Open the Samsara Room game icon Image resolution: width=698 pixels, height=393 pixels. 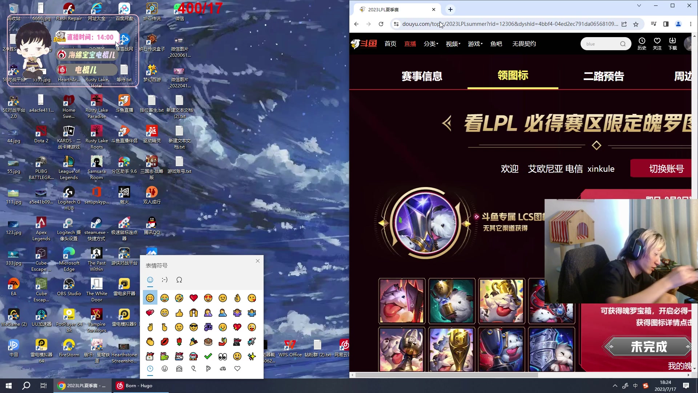pyautogui.click(x=96, y=168)
